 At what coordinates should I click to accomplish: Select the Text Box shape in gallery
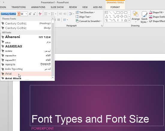[x=106, y=13]
